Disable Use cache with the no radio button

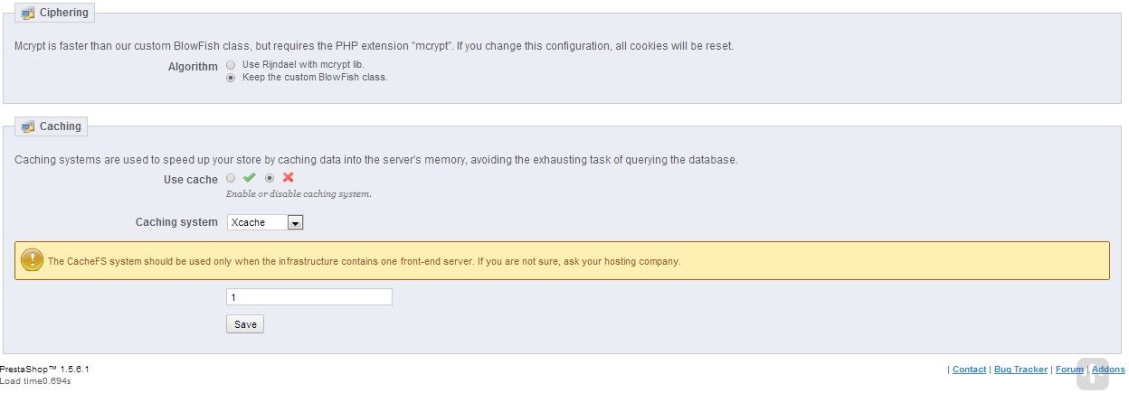pos(270,178)
